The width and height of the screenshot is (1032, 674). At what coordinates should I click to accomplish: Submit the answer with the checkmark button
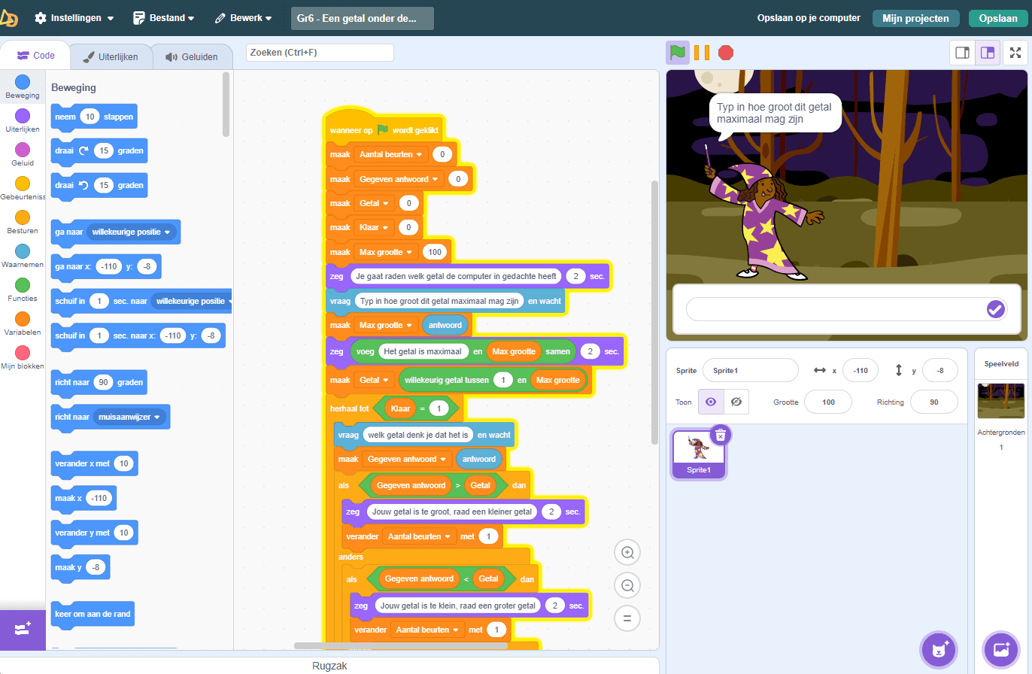point(995,308)
